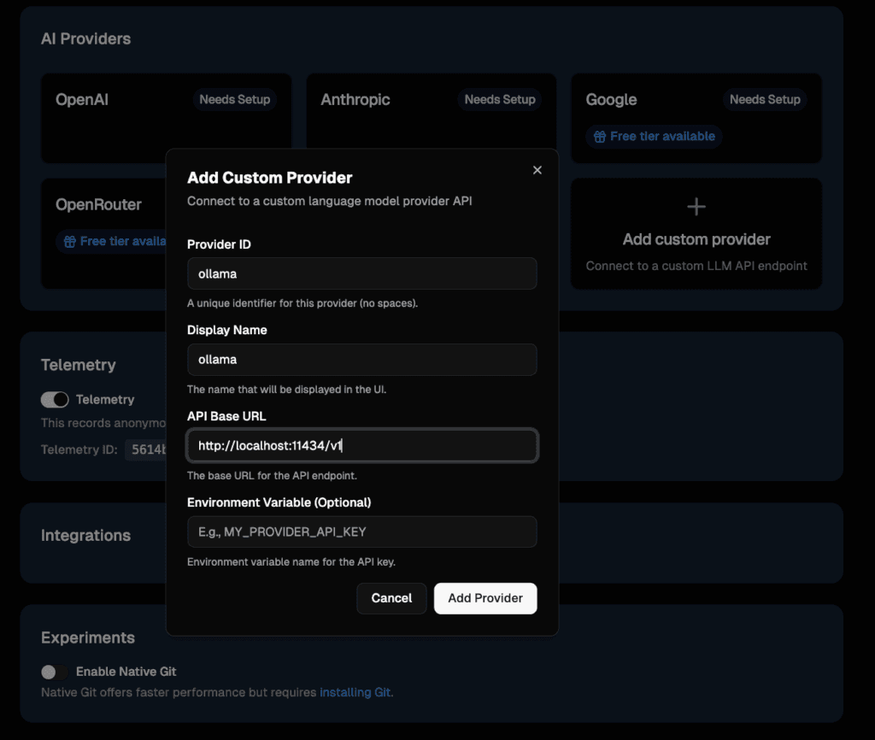Viewport: 875px width, 740px height.
Task: Click the Display Name input field
Action: coord(362,360)
